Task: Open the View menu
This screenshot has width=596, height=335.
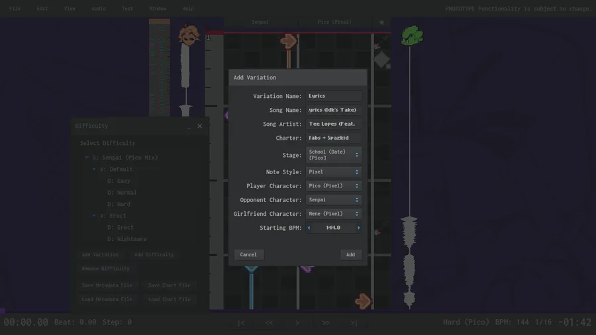Action: pos(70,9)
